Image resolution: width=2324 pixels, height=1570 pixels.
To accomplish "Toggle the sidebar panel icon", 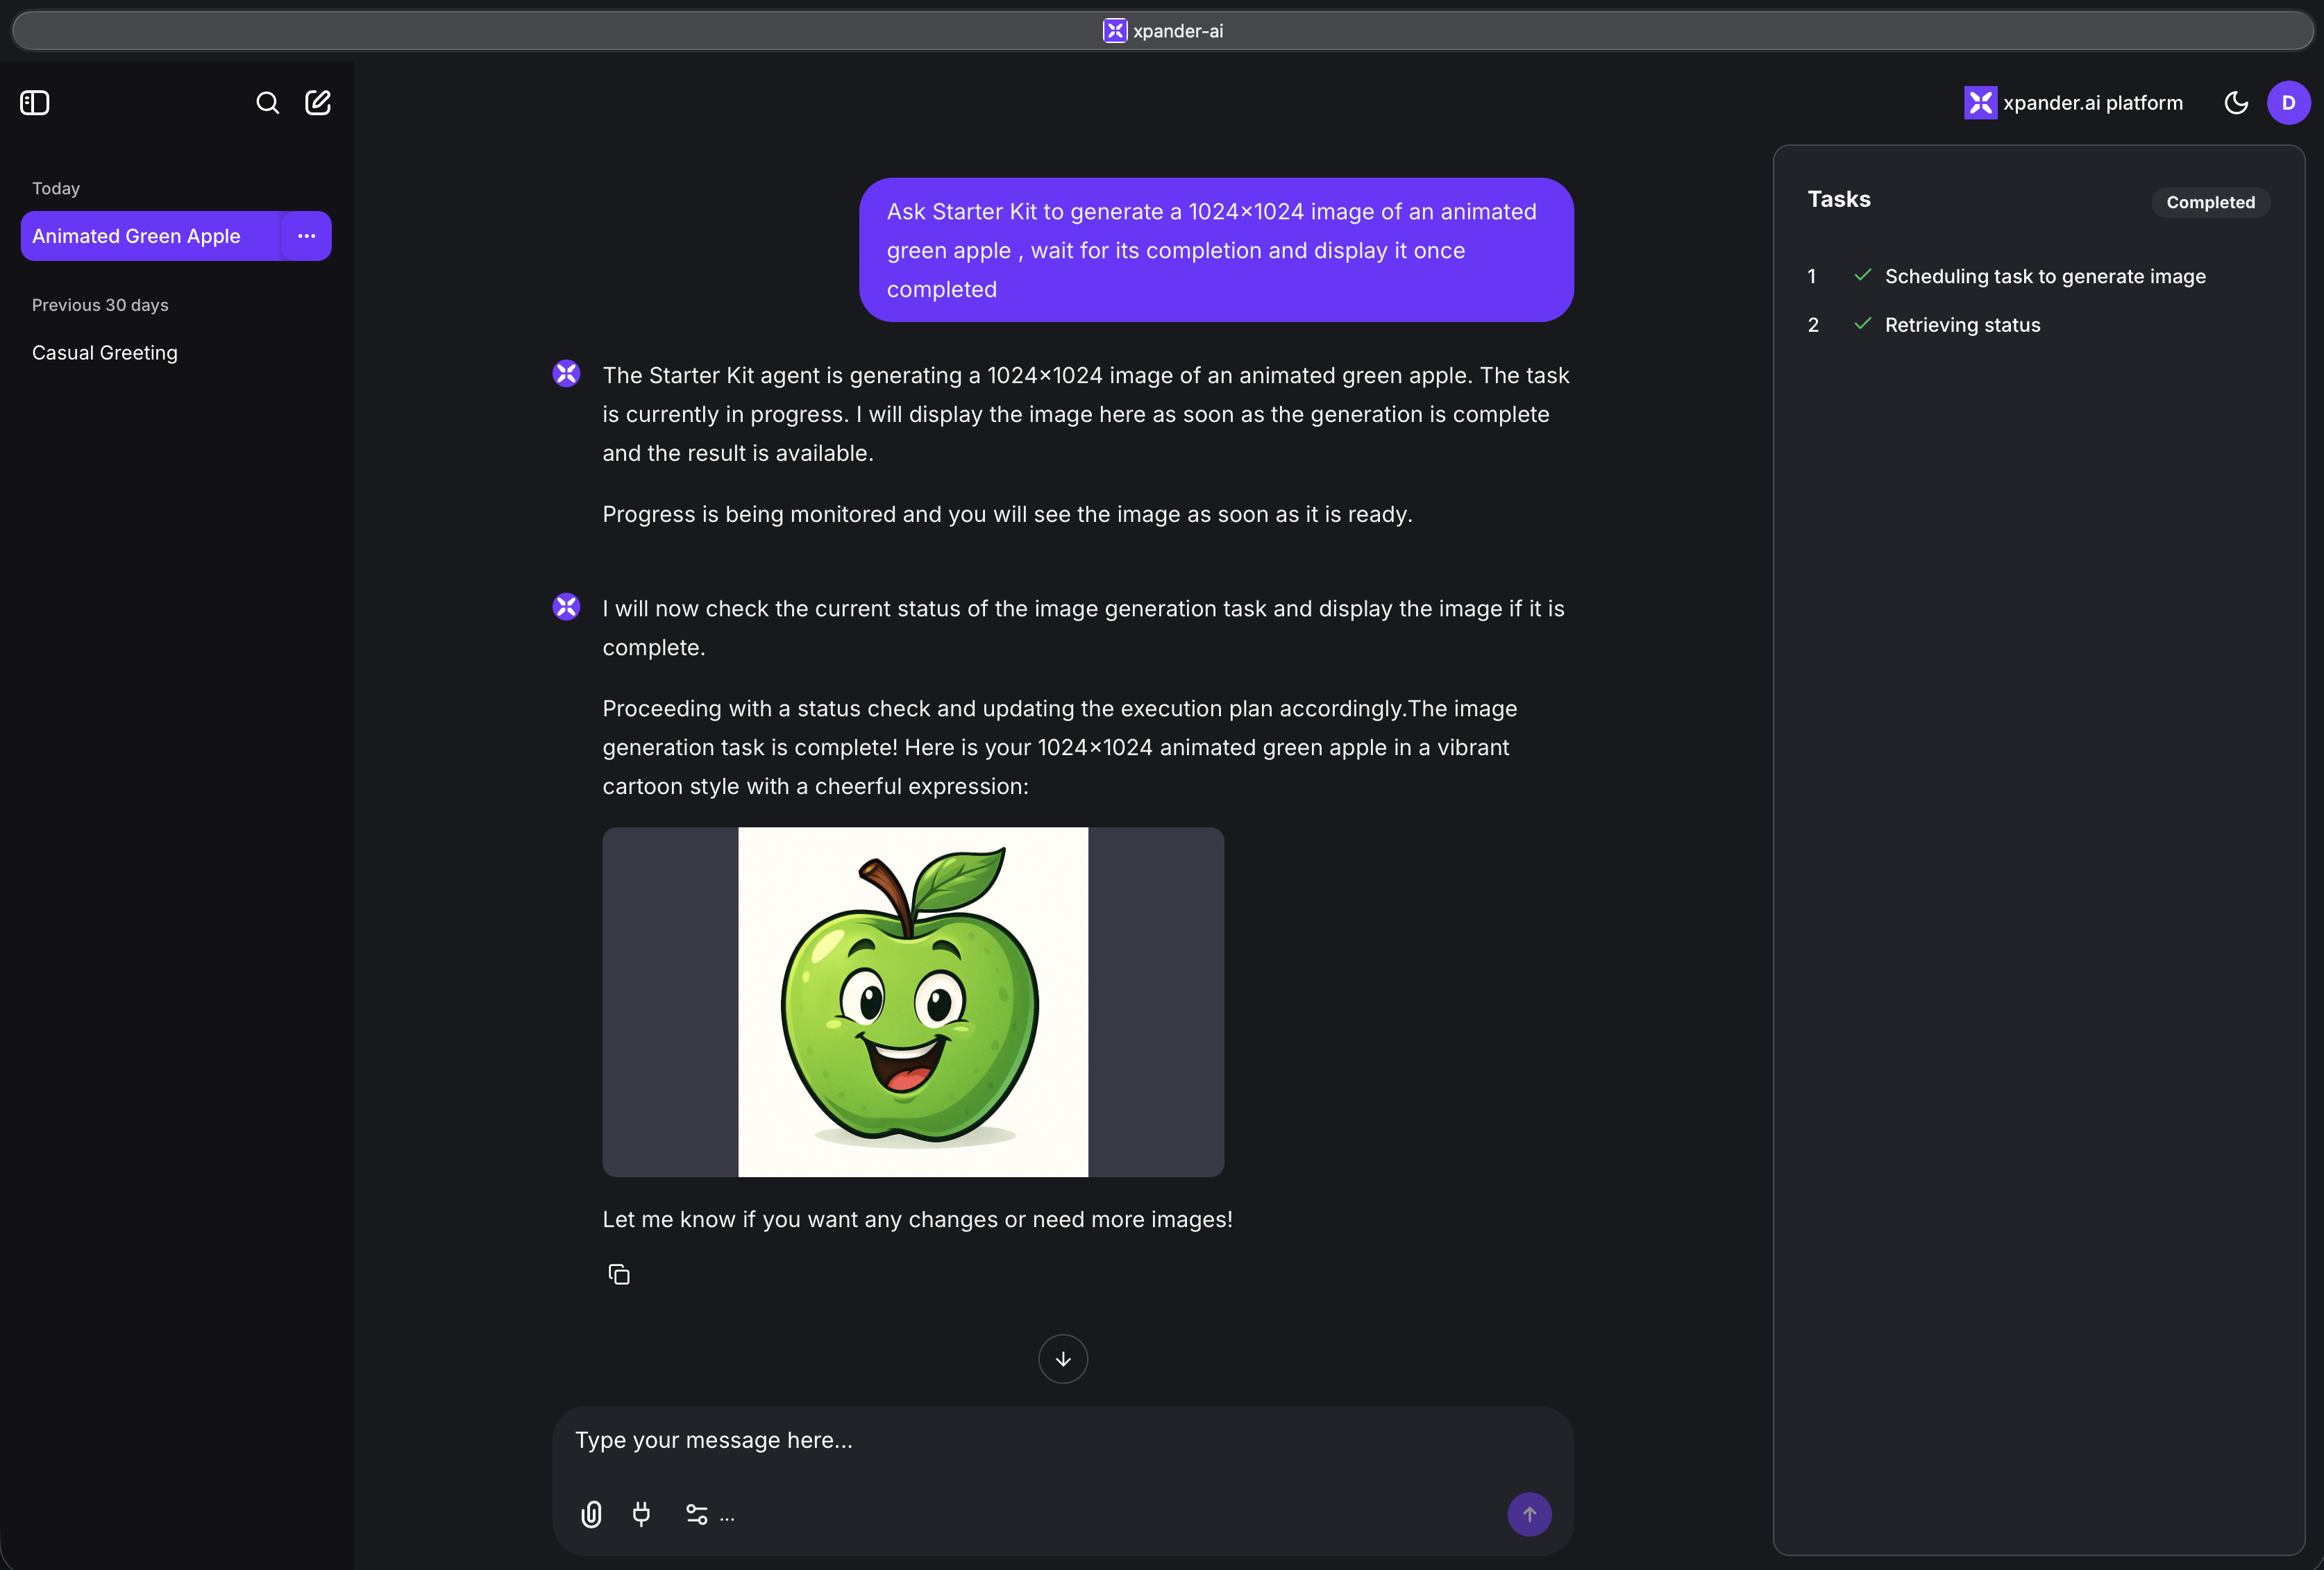I will tap(35, 103).
